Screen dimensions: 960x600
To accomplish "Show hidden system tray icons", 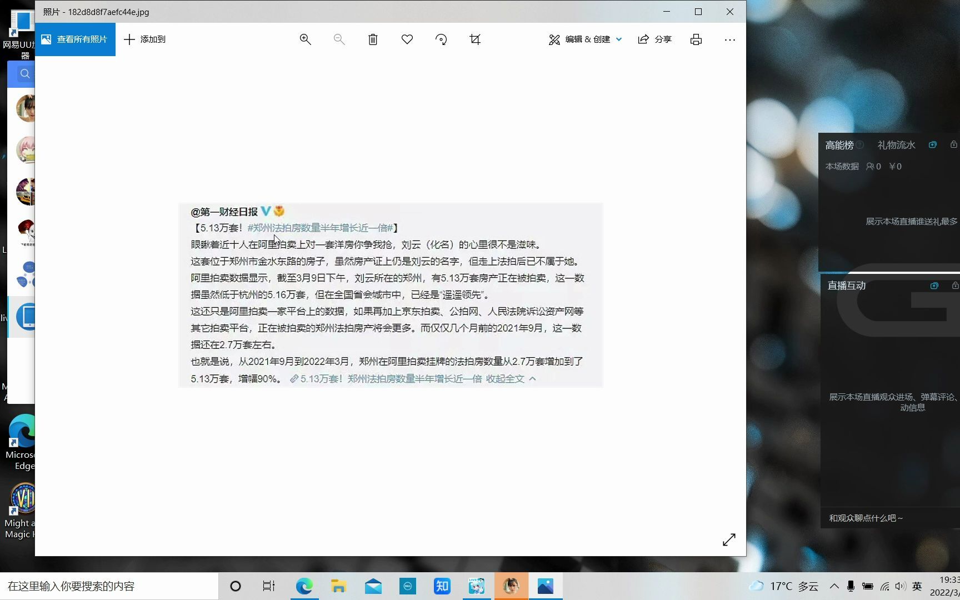I will pos(834,586).
